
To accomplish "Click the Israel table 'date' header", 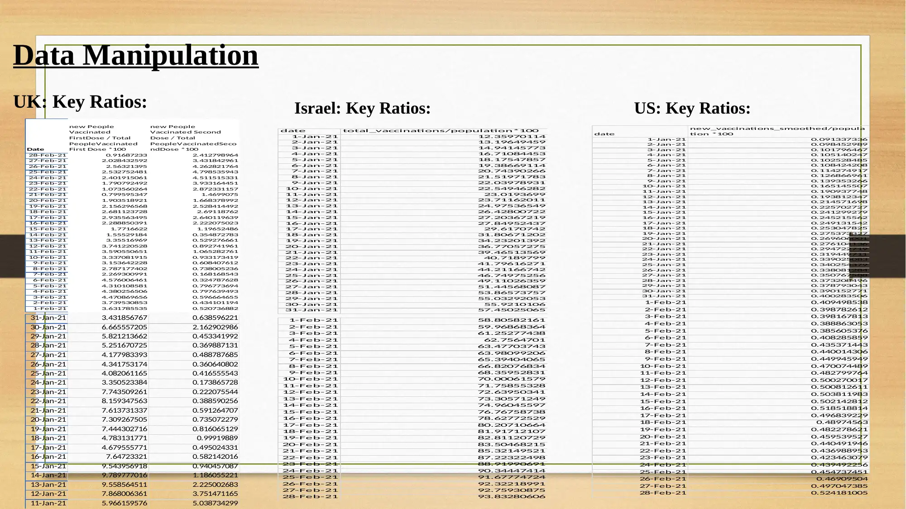I will point(293,131).
